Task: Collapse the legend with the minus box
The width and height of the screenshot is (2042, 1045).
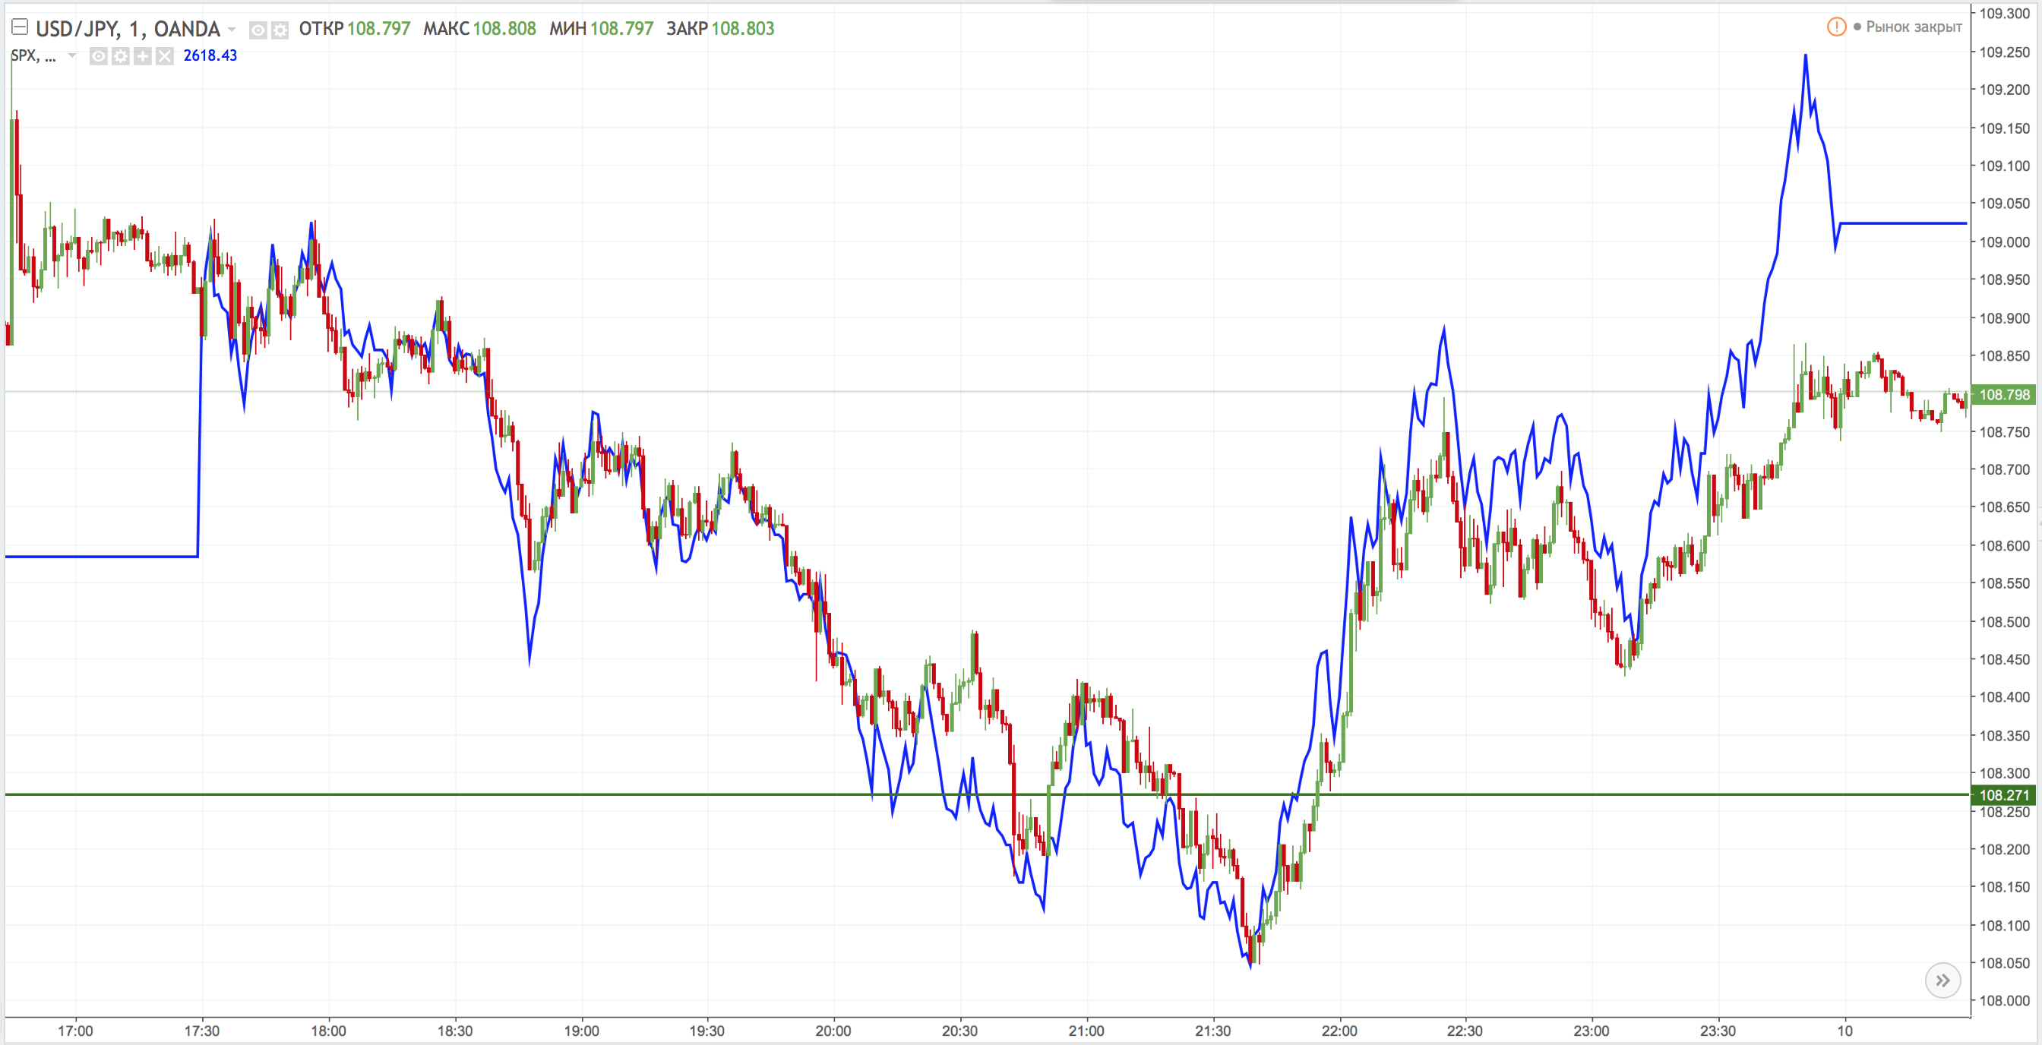Action: point(20,28)
